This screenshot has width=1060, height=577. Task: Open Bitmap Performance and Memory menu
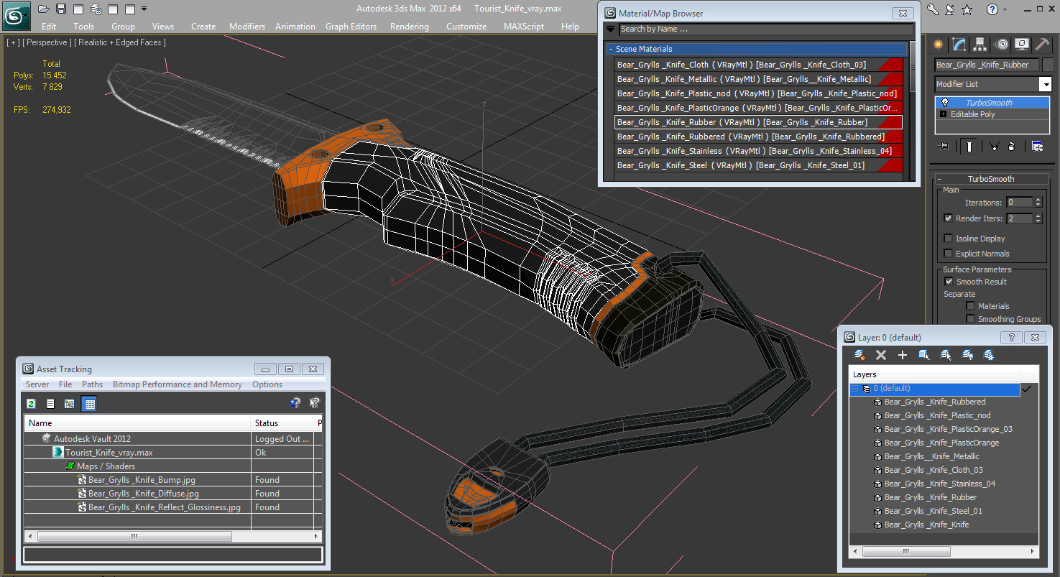pos(178,384)
